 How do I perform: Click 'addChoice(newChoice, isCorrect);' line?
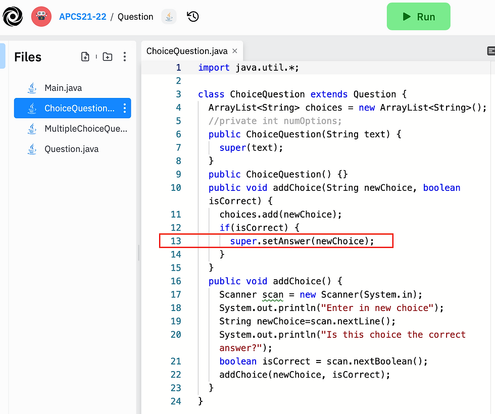(x=305, y=375)
